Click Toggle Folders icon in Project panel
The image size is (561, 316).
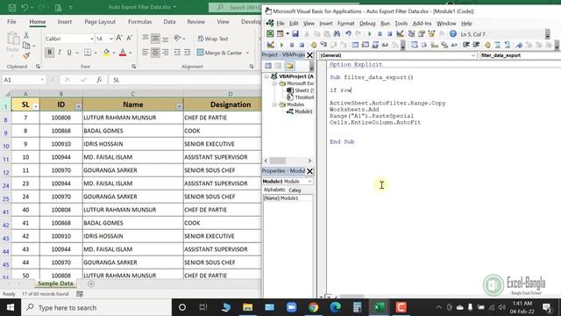(x=289, y=66)
